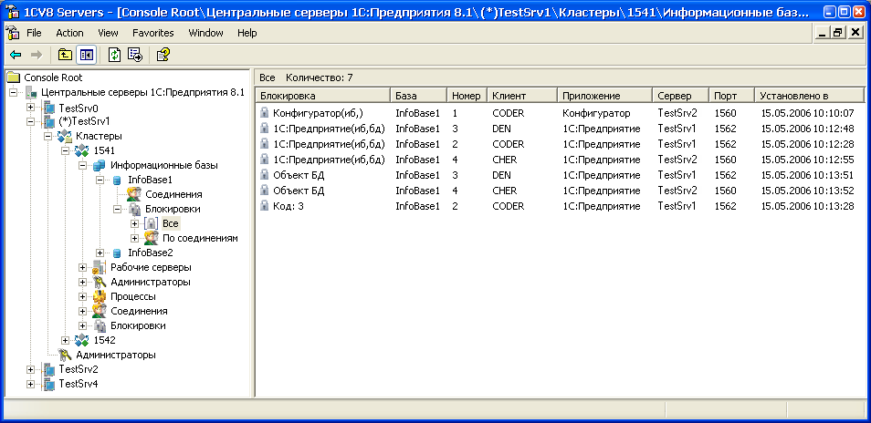The image size is (871, 423).
Task: Collapse the (*)TestSrv1 server node
Action: click(x=30, y=121)
